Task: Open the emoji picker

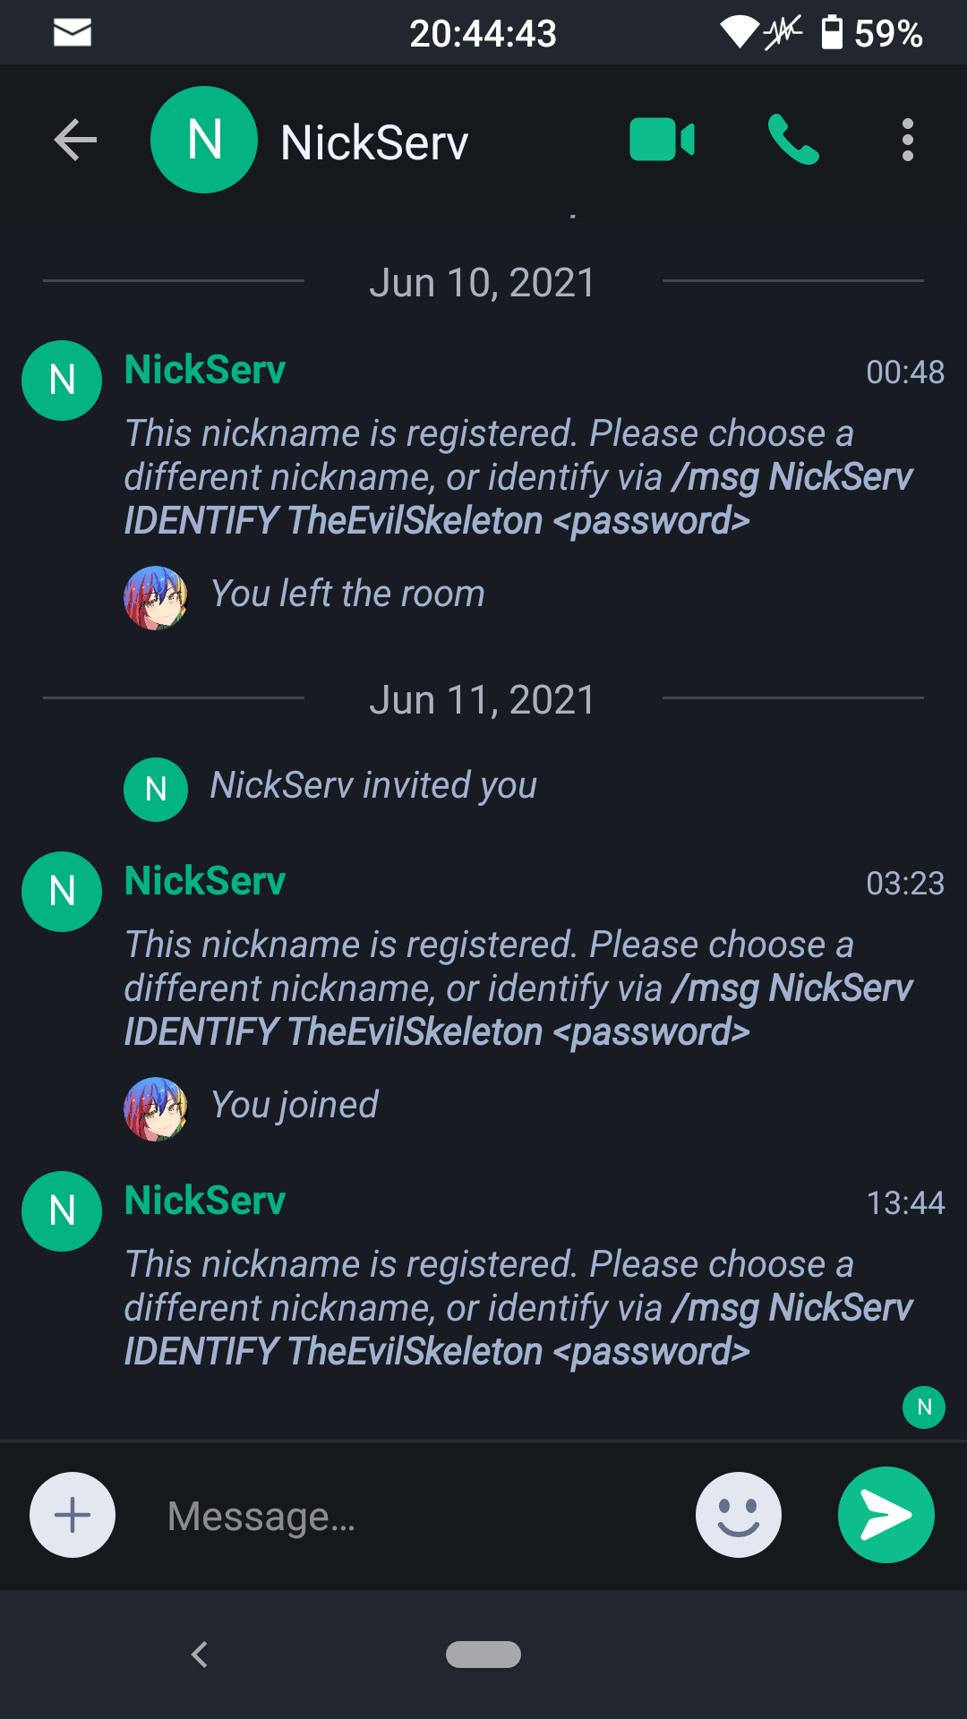Action: (739, 1515)
